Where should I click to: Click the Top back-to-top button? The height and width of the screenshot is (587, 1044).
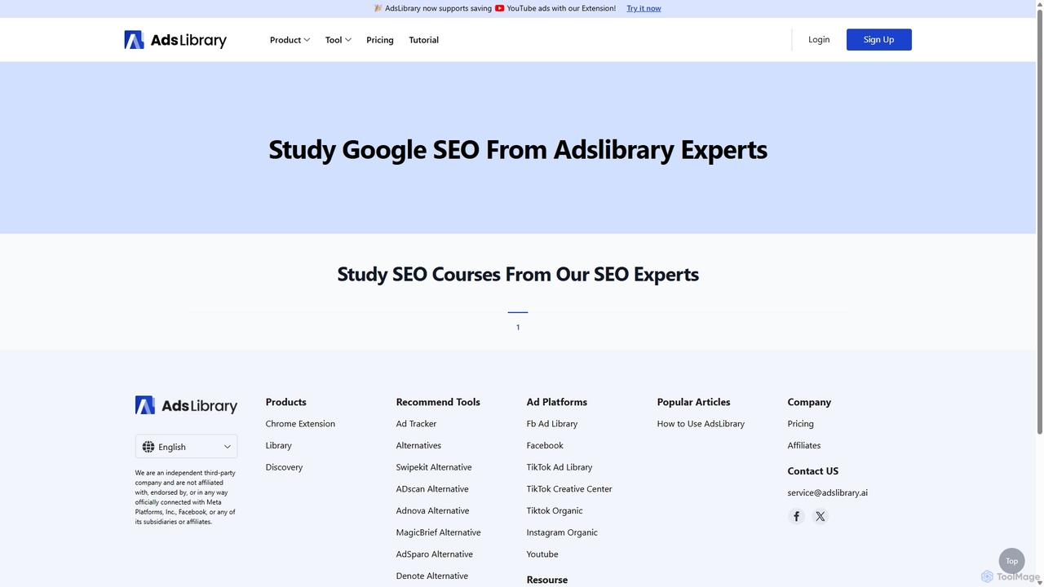pos(1011,561)
